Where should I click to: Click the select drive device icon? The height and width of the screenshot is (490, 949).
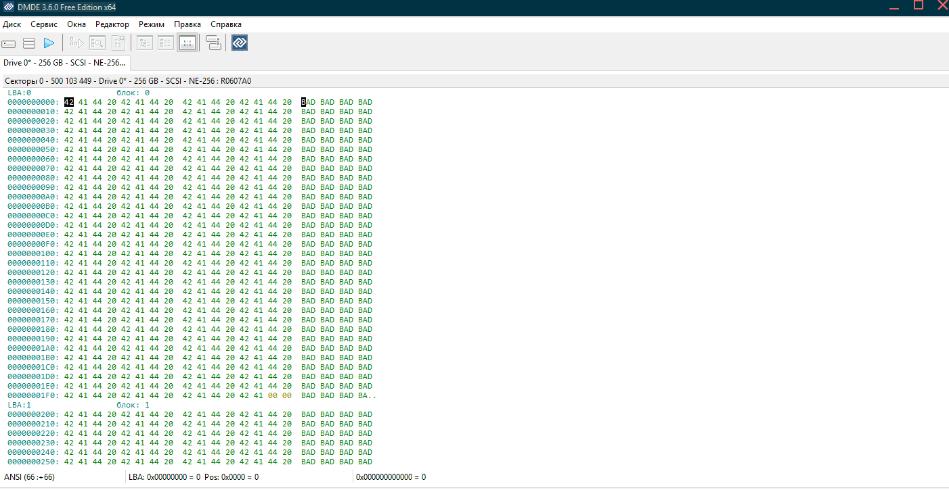[x=9, y=43]
